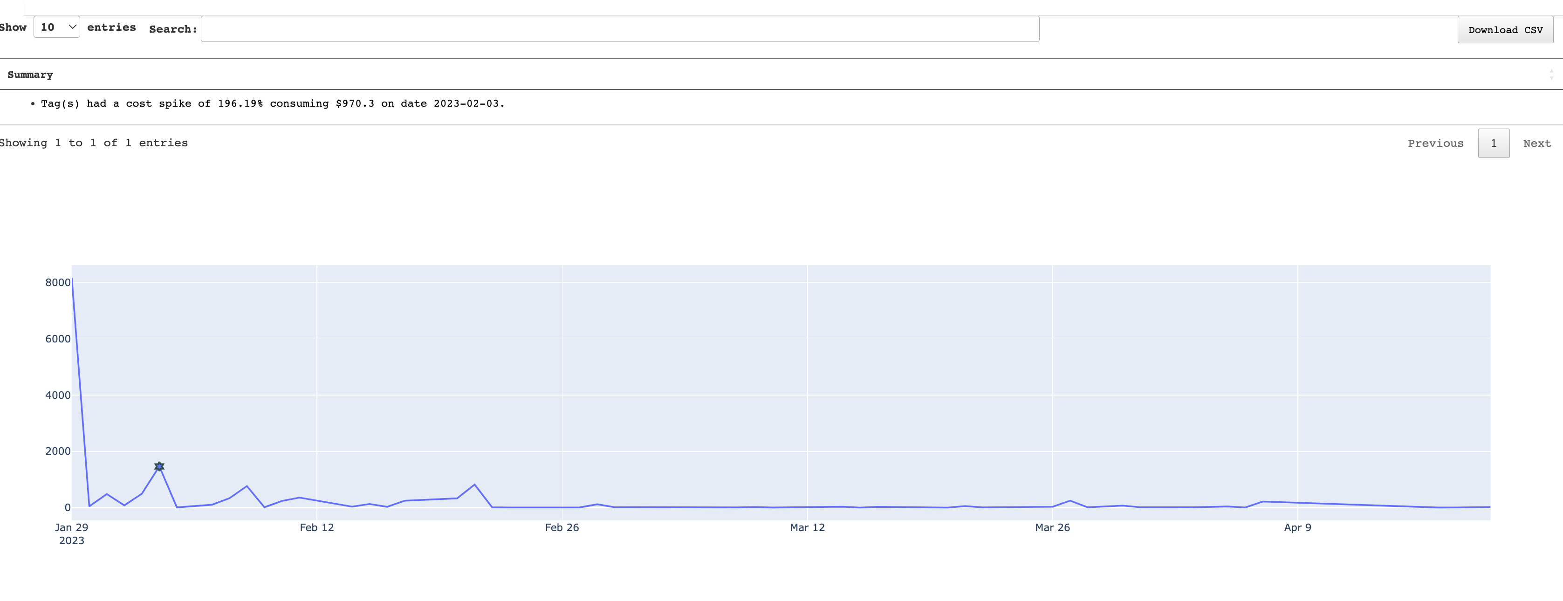Viewport: 1563px width, 601px height.
Task: Click the Feb 26 x-axis label
Action: coord(562,527)
